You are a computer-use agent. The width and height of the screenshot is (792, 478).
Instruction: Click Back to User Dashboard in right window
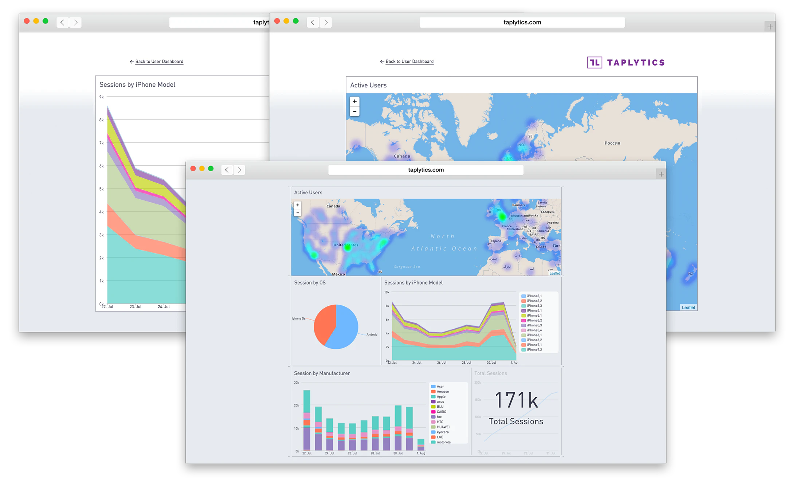409,62
